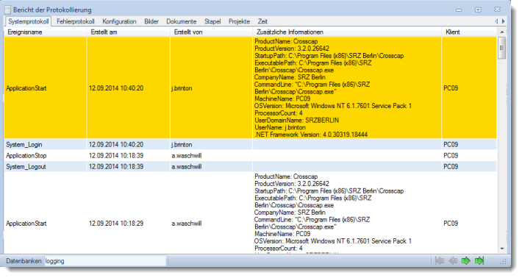Click timestamp 12.09.2014 10:18:29
This screenshot has height=278, width=522.
(x=116, y=224)
